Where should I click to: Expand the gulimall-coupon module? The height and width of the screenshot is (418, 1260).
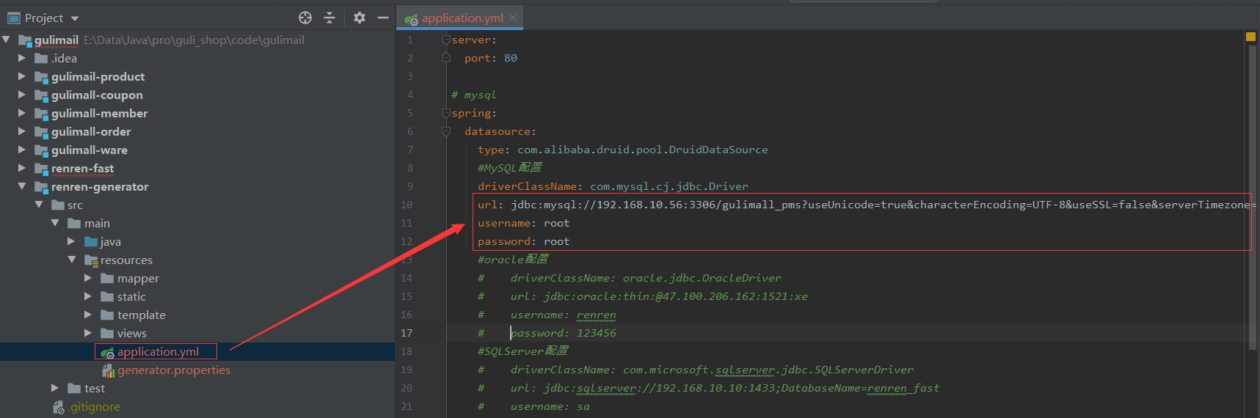click(x=22, y=95)
